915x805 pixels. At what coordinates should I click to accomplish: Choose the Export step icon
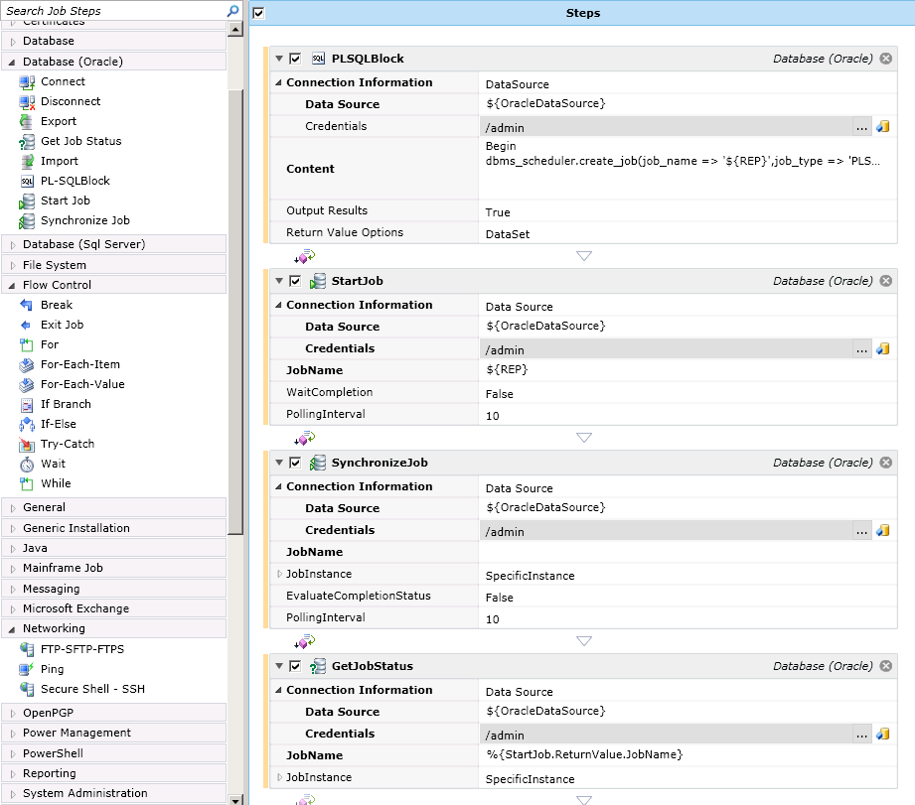27,121
